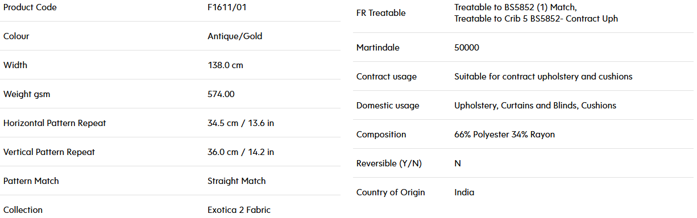Select the 66% Polyester 34% Rayon composition

click(x=504, y=135)
